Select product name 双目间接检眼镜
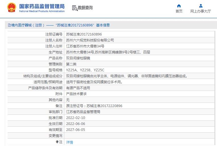Screen dimensions: 217x146 point(78,58)
